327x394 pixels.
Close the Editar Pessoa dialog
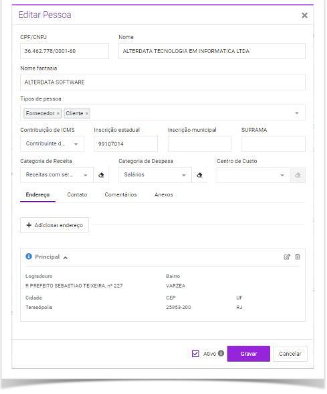[304, 15]
